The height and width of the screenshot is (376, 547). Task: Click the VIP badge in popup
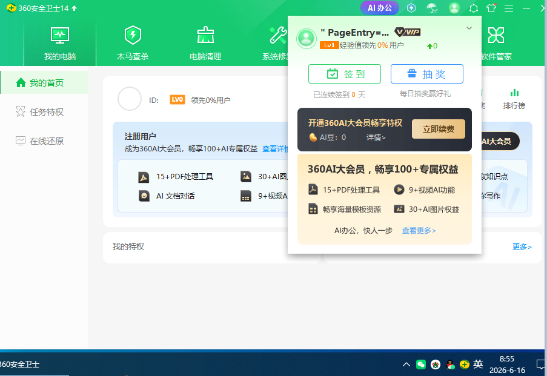407,32
